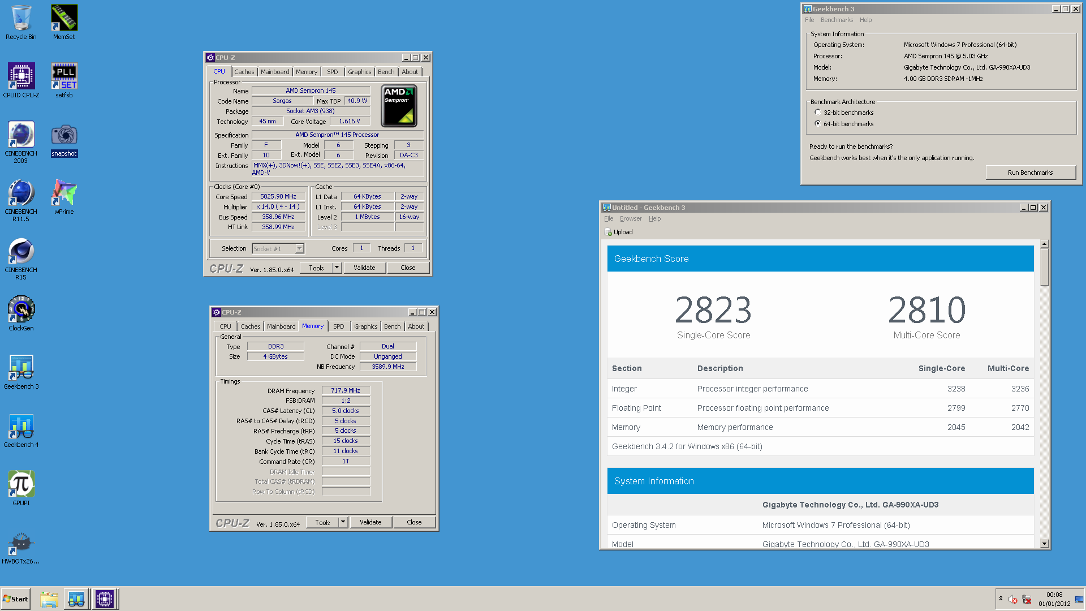Open the SPD tab in top CPU-Z

point(333,72)
